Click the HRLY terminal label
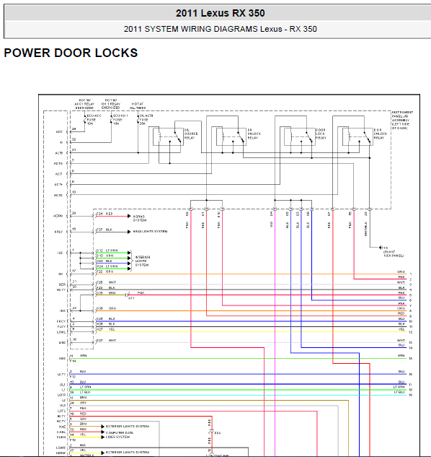This screenshot has width=431, height=457. pyautogui.click(x=58, y=232)
